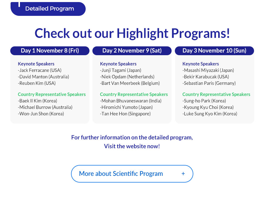Open More about Scientific Program
This screenshot has height=199, width=264.
coord(132,174)
